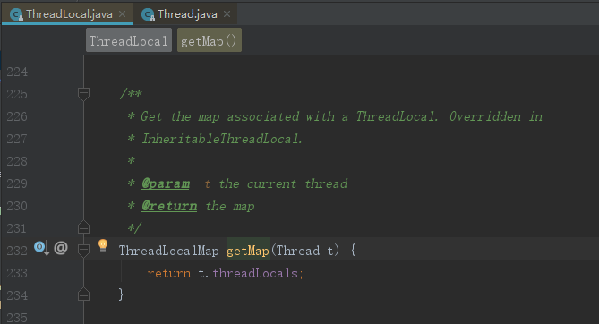Viewport: 599px width, 324px height.
Task: Close the Thread.java tab
Action: click(x=227, y=14)
